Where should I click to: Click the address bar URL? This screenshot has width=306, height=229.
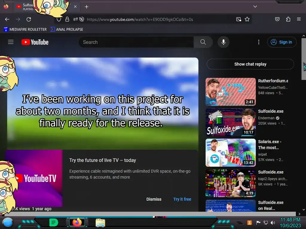click(x=140, y=19)
